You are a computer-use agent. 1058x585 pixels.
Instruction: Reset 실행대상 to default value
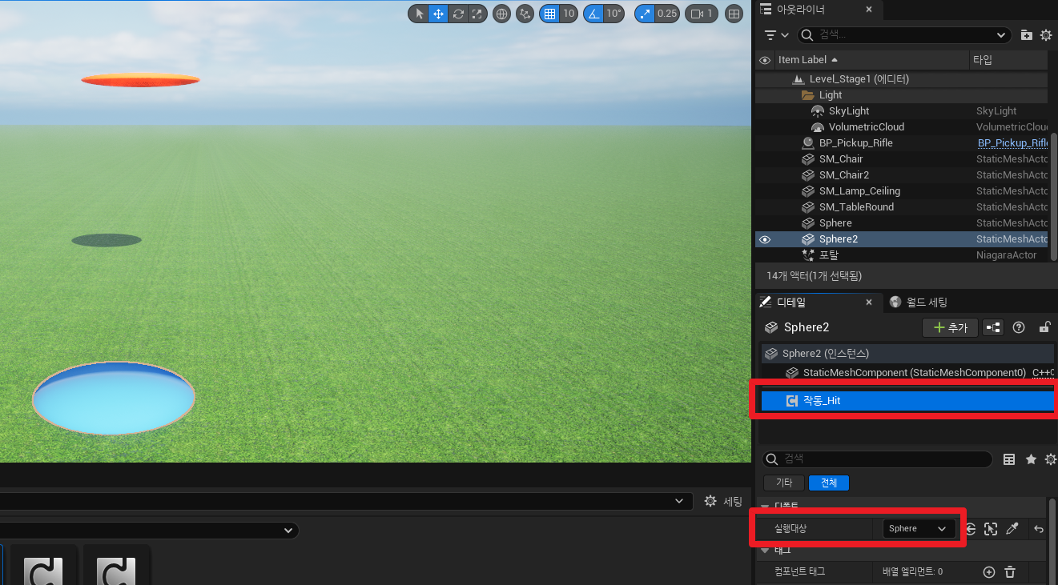point(1039,529)
